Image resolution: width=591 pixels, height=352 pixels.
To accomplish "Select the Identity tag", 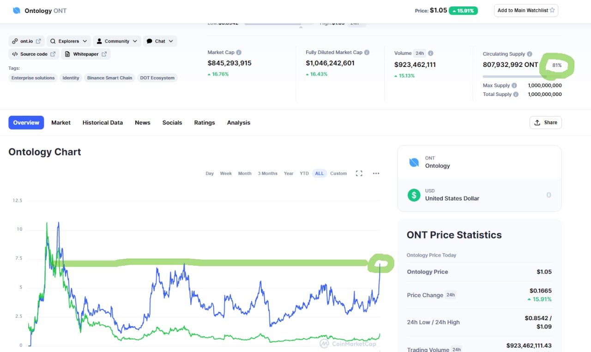I will click(71, 78).
